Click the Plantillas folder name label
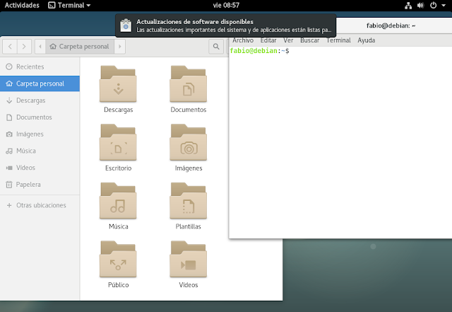Image resolution: width=452 pixels, height=312 pixels. click(189, 226)
